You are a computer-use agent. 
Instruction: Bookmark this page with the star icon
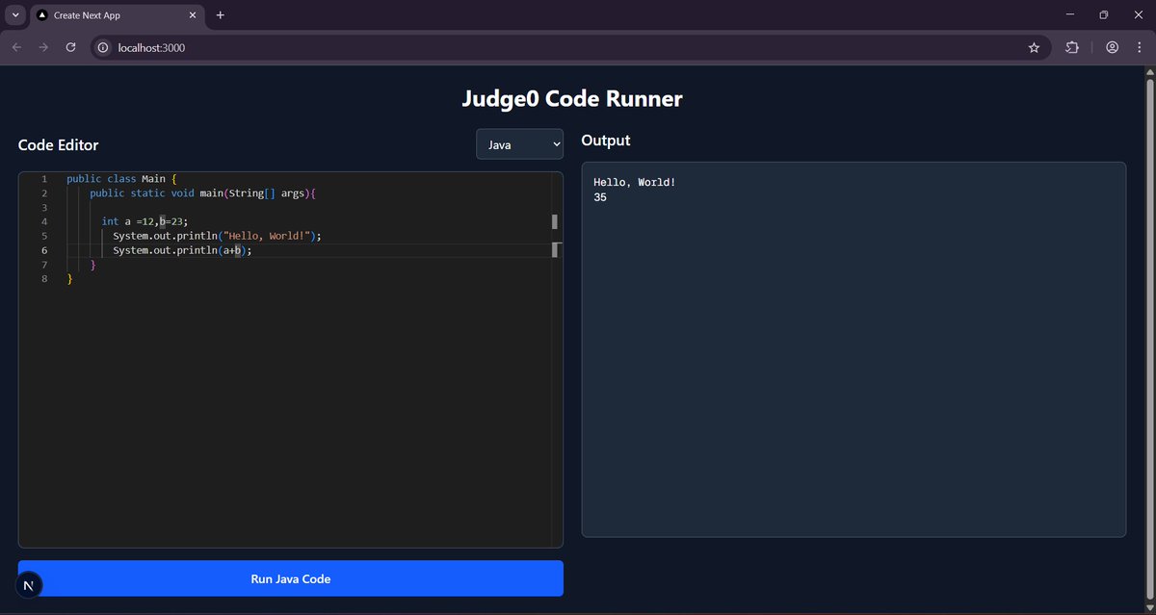(1034, 47)
